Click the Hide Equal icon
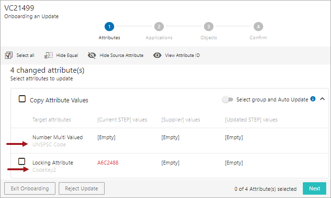The width and height of the screenshot is (331, 198). pyautogui.click(x=48, y=55)
